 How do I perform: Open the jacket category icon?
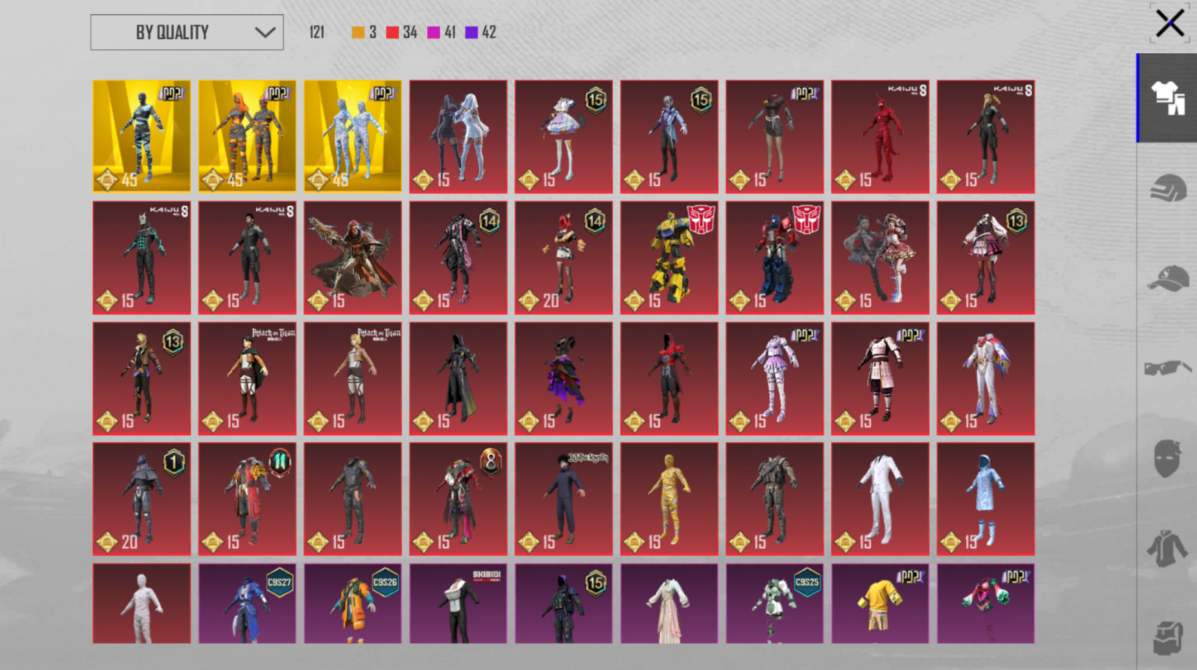tap(1167, 549)
